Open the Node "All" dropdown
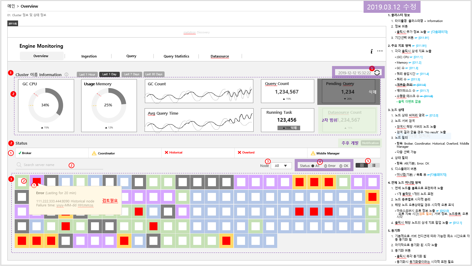The width and height of the screenshot is (472, 266). pyautogui.click(x=281, y=165)
